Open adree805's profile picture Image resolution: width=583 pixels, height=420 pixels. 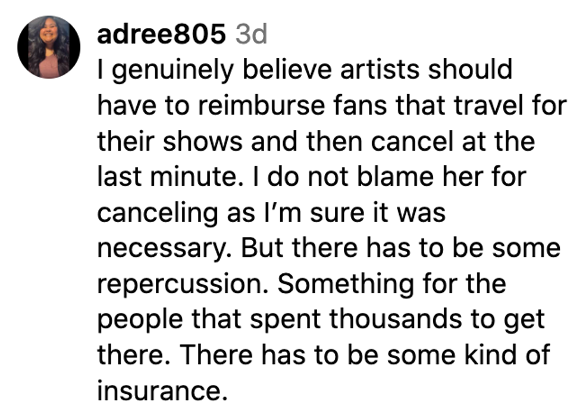pyautogui.click(x=49, y=47)
